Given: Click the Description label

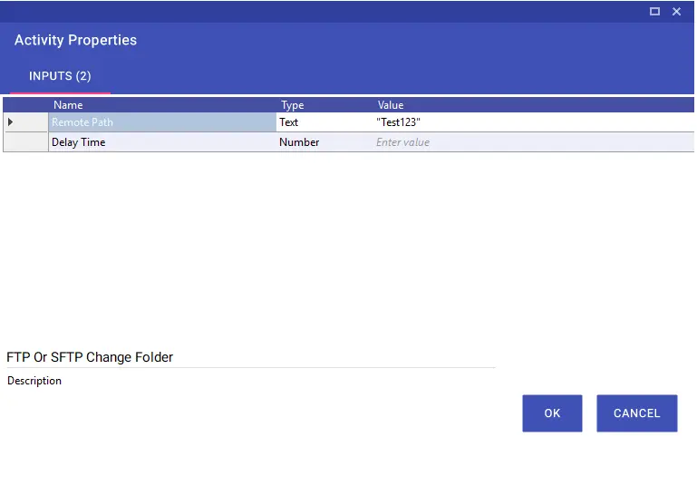Looking at the screenshot, I should pos(34,381).
